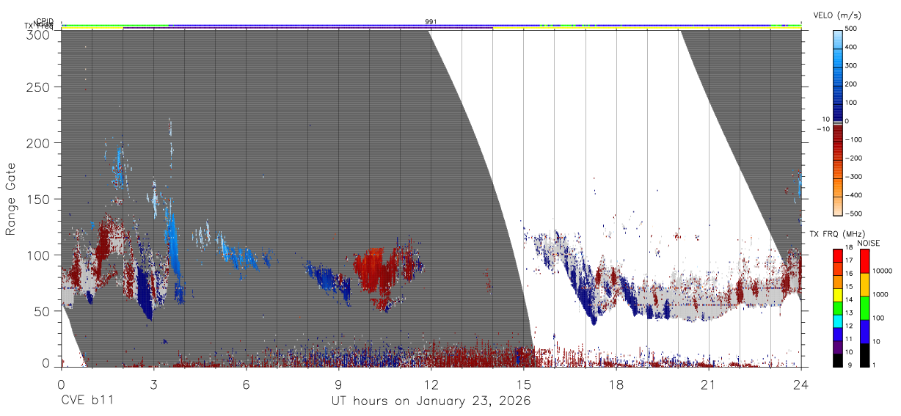Click range gate 150 y-axis tick
The height and width of the screenshot is (416, 901).
37,199
